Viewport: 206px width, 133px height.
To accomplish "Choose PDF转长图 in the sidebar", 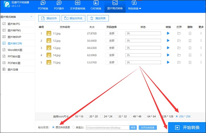I will coord(18,63).
